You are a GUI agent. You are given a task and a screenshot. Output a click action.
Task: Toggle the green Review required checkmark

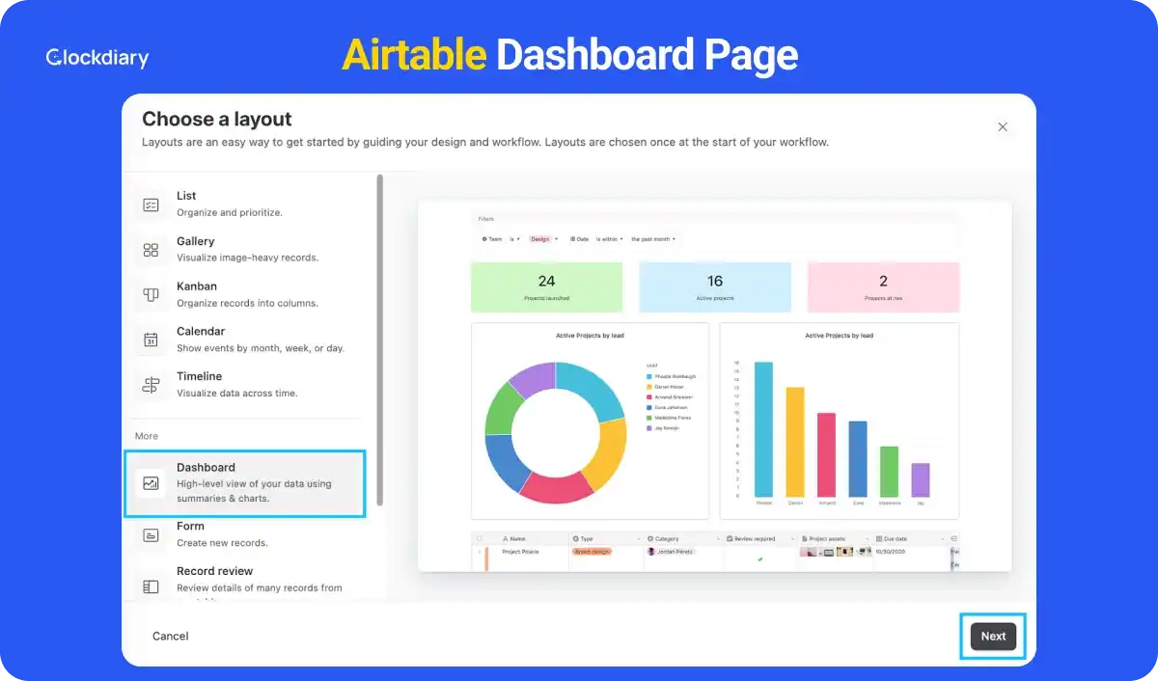760,558
